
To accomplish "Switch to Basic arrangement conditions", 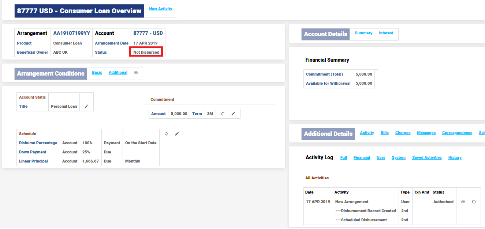I will click(x=97, y=72).
